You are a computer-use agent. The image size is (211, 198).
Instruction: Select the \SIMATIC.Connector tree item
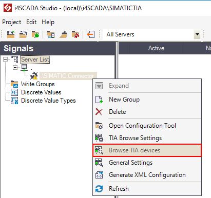tap(68, 76)
